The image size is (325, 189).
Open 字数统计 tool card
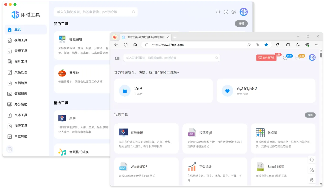click(215, 172)
